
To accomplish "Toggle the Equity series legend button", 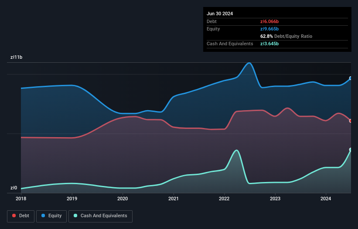I will [x=51, y=216].
